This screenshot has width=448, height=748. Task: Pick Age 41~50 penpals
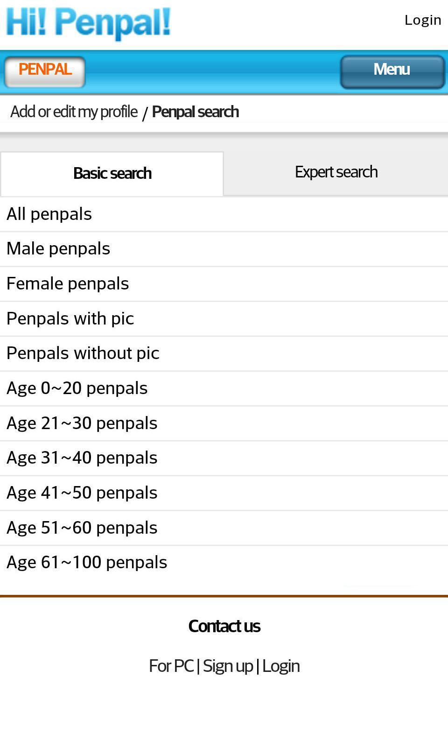(82, 493)
